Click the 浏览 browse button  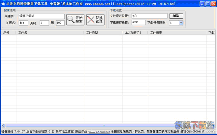[176, 16]
